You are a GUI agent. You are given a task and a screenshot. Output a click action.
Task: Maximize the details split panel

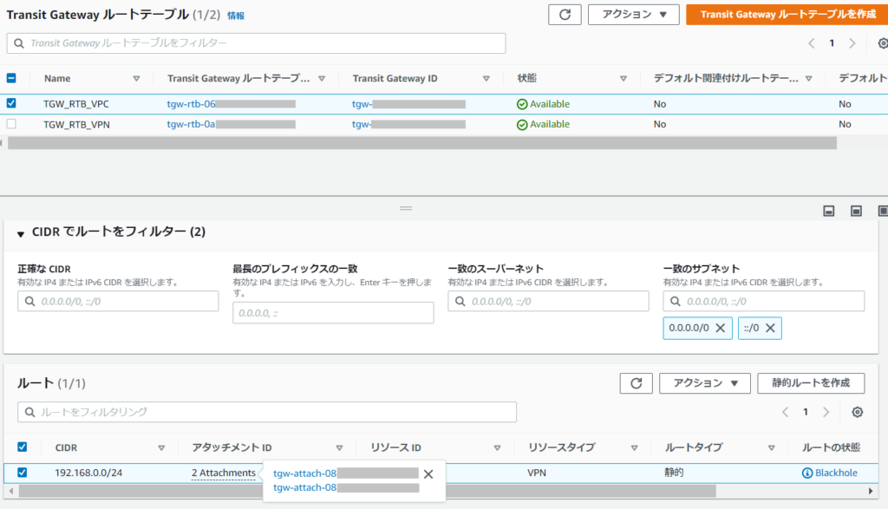882,212
